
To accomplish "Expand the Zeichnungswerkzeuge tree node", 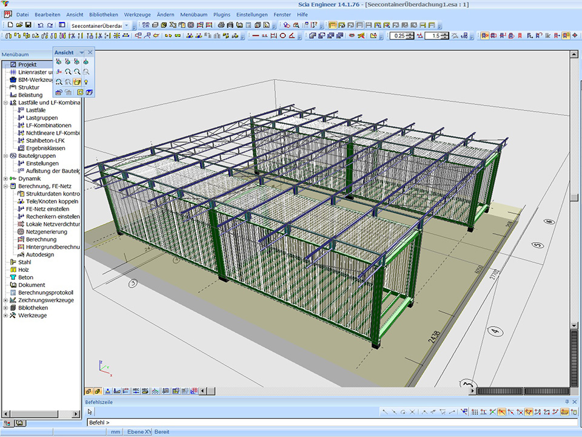I will [x=5, y=300].
